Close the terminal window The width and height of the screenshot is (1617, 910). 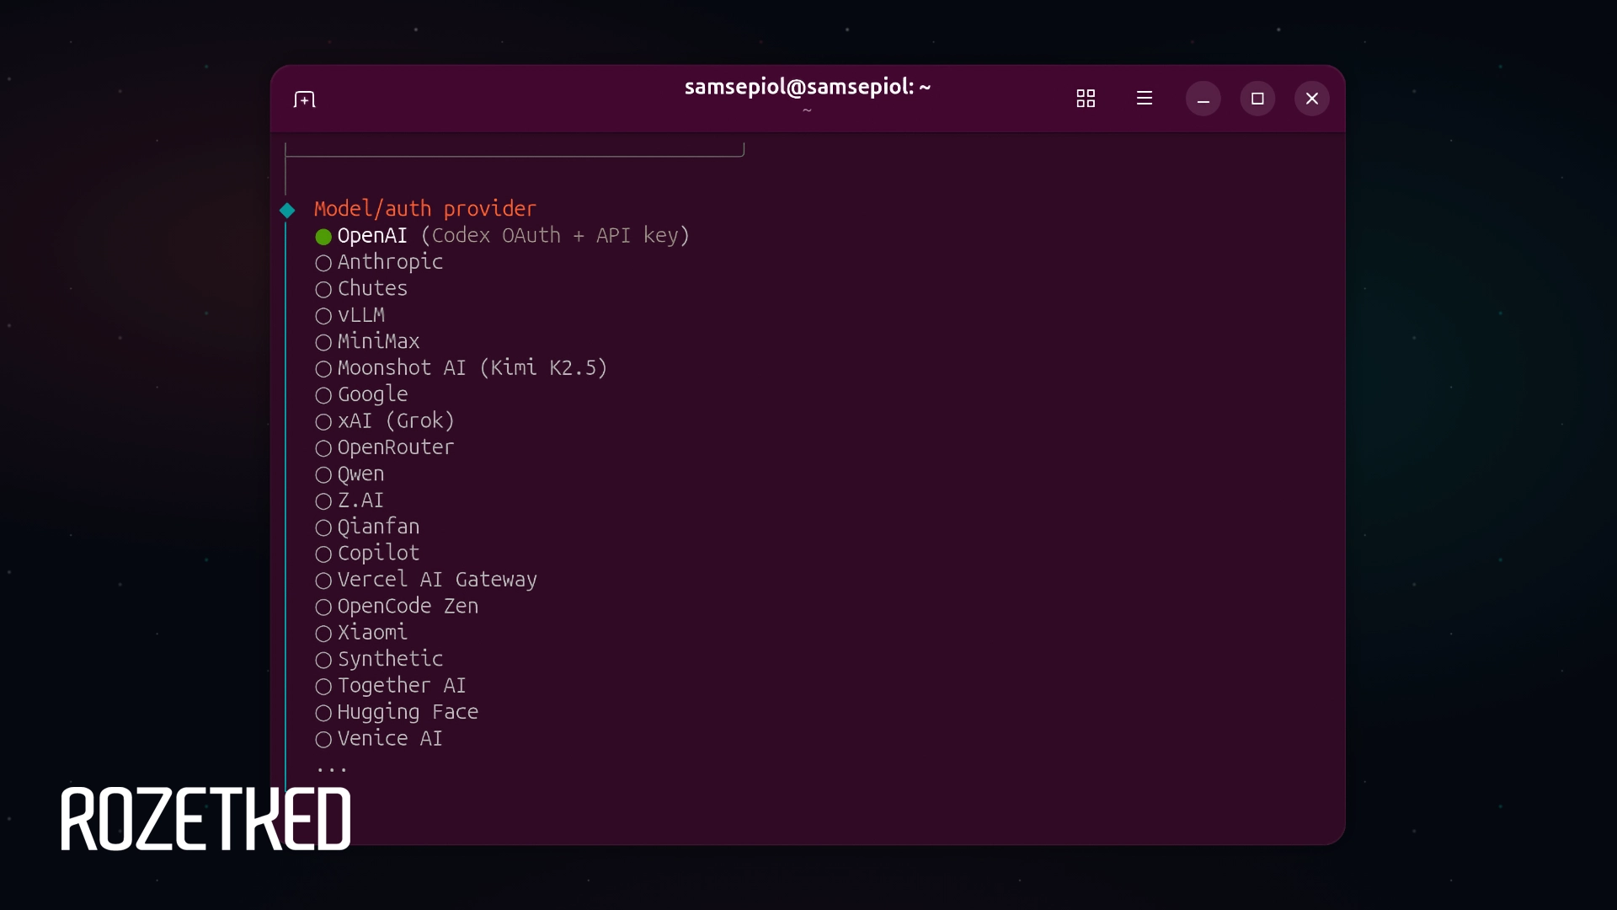click(x=1311, y=99)
